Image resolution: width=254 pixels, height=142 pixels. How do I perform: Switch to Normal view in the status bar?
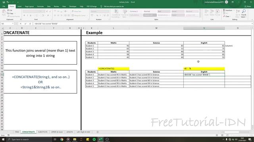[217, 135]
